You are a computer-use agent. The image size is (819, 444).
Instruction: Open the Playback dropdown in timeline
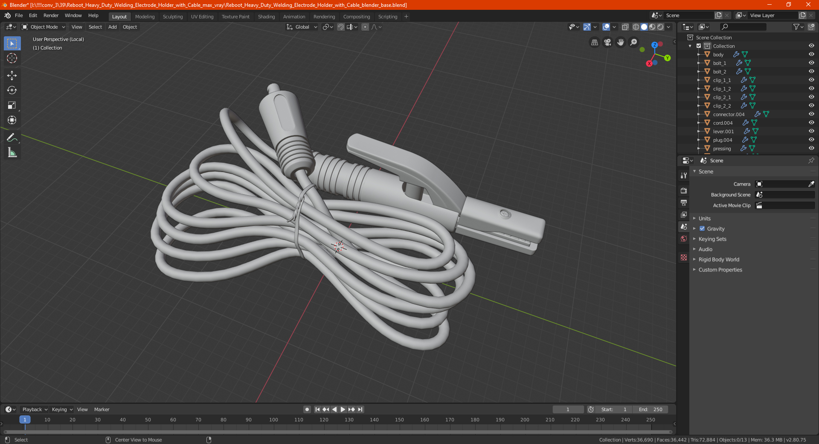point(35,409)
